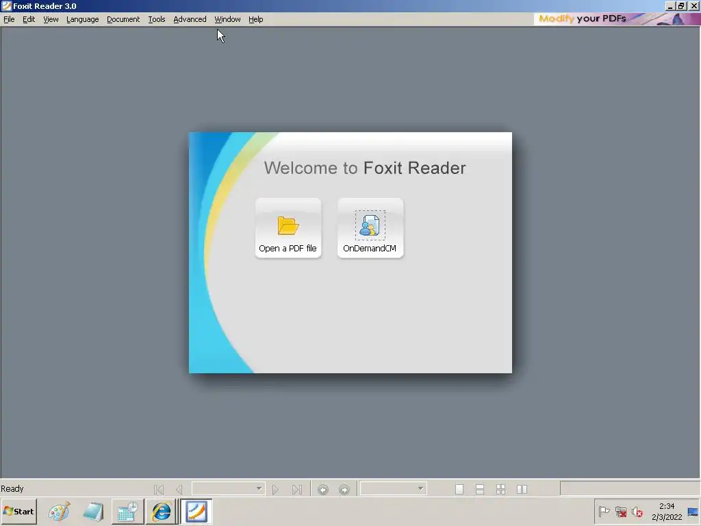Click the show desktop monitor icon
Viewport: 701px width, 526px height.
[x=693, y=511]
